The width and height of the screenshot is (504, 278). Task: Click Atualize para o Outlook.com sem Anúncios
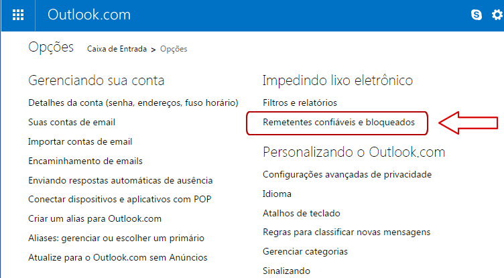117,258
